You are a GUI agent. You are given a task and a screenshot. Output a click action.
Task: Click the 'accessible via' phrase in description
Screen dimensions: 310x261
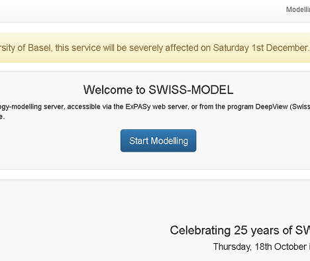point(88,107)
